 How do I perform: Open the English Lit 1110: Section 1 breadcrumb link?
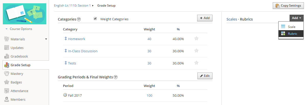click(x=72, y=6)
